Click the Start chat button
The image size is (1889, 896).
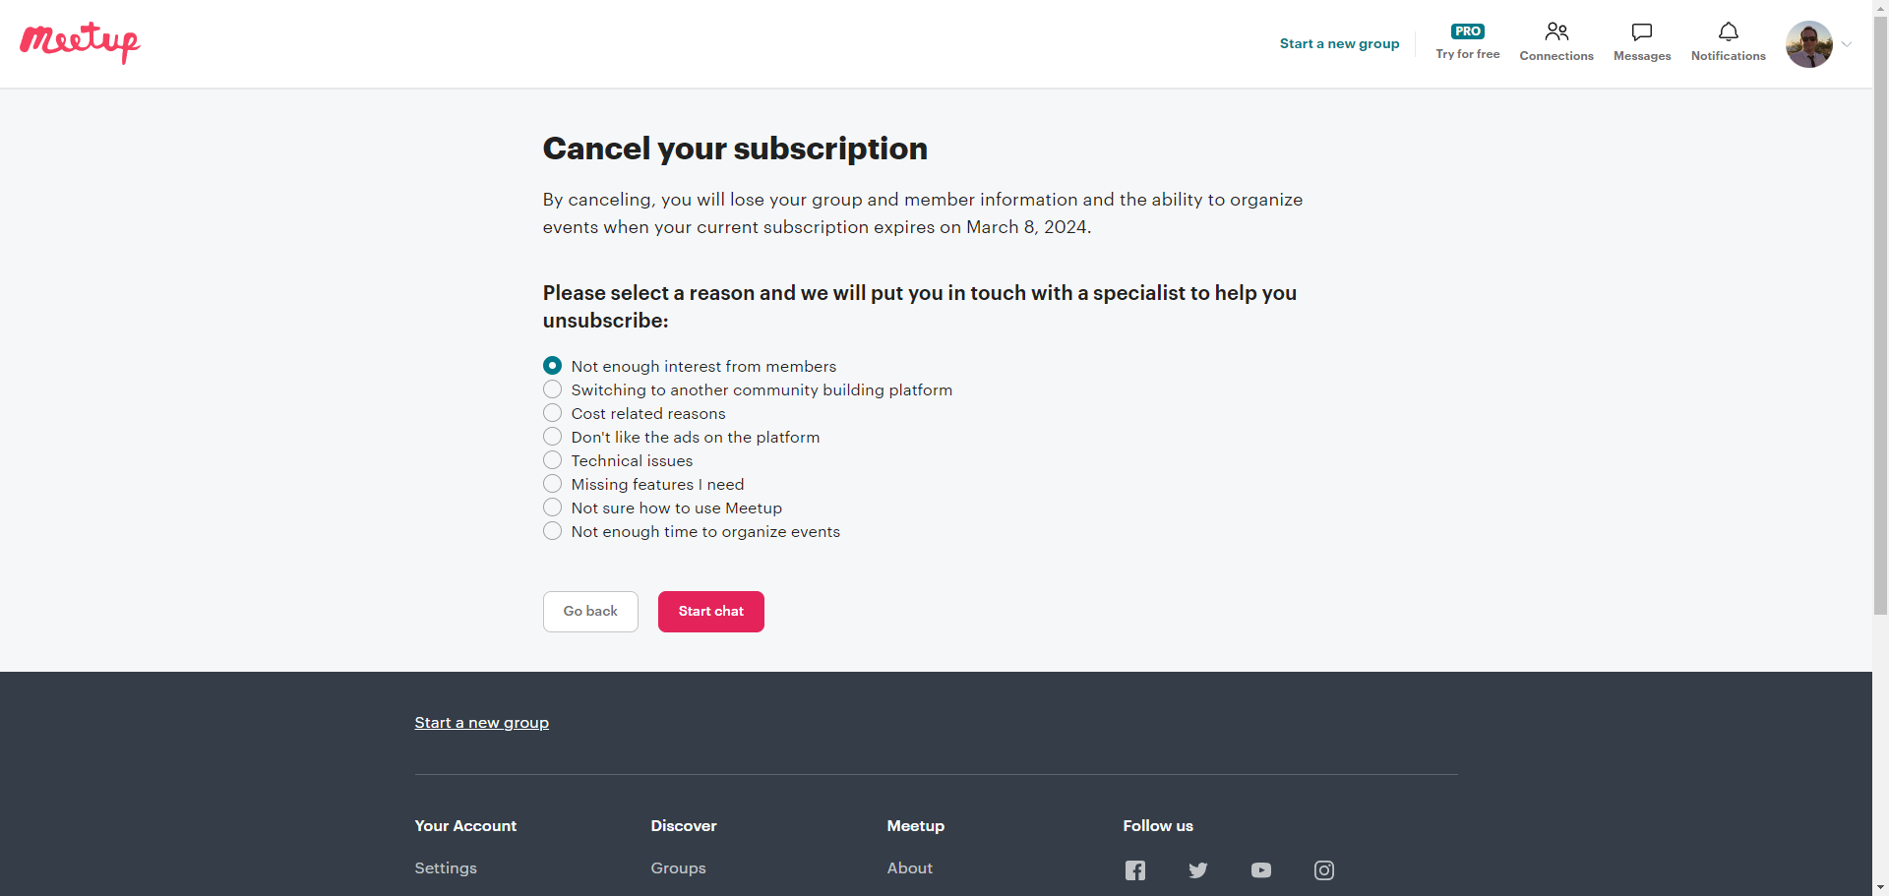pyautogui.click(x=710, y=612)
